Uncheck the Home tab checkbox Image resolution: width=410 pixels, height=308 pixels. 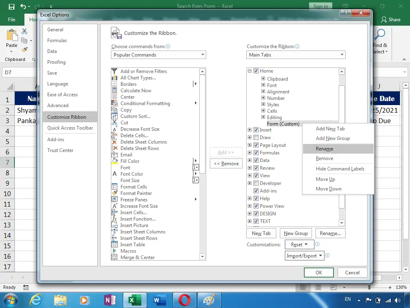click(x=256, y=71)
